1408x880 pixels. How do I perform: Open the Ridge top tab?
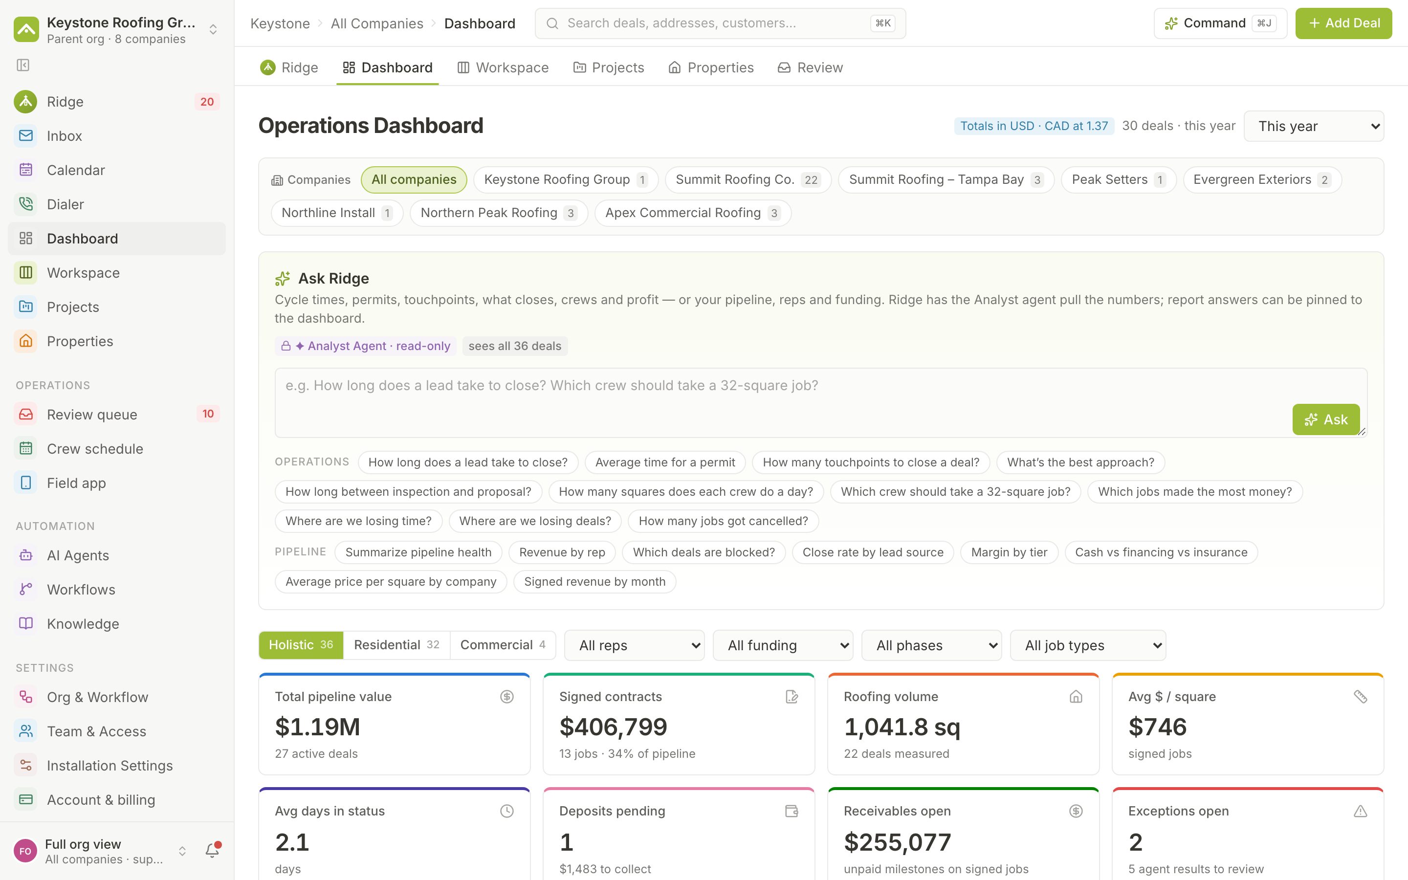[289, 68]
